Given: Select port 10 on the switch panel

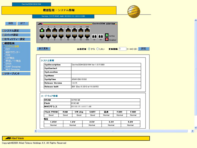Looking at the screenshot, I should pos(68,36).
